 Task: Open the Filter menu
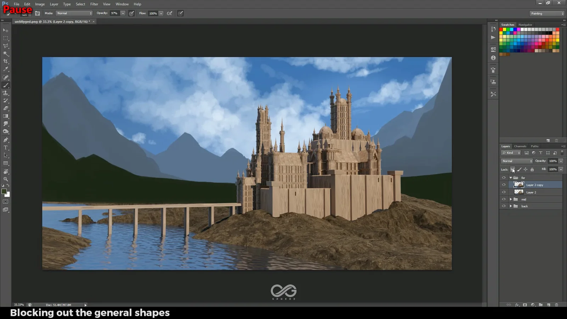pyautogui.click(x=94, y=4)
